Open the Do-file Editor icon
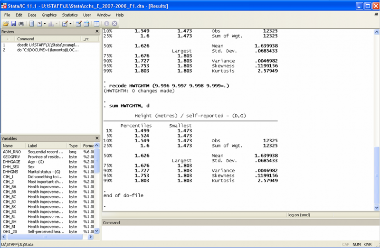The height and width of the screenshot is (248, 380). click(64, 23)
